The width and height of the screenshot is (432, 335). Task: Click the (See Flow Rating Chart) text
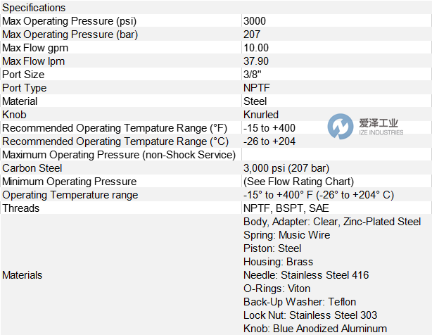click(x=298, y=182)
